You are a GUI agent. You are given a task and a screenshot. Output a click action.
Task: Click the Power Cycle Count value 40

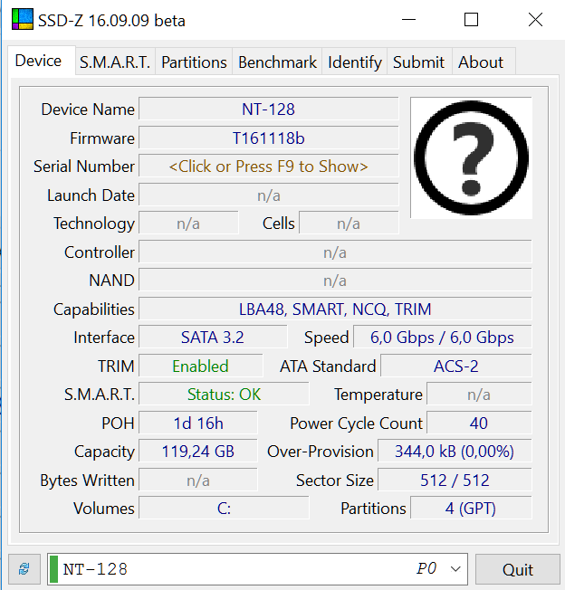[x=479, y=423]
